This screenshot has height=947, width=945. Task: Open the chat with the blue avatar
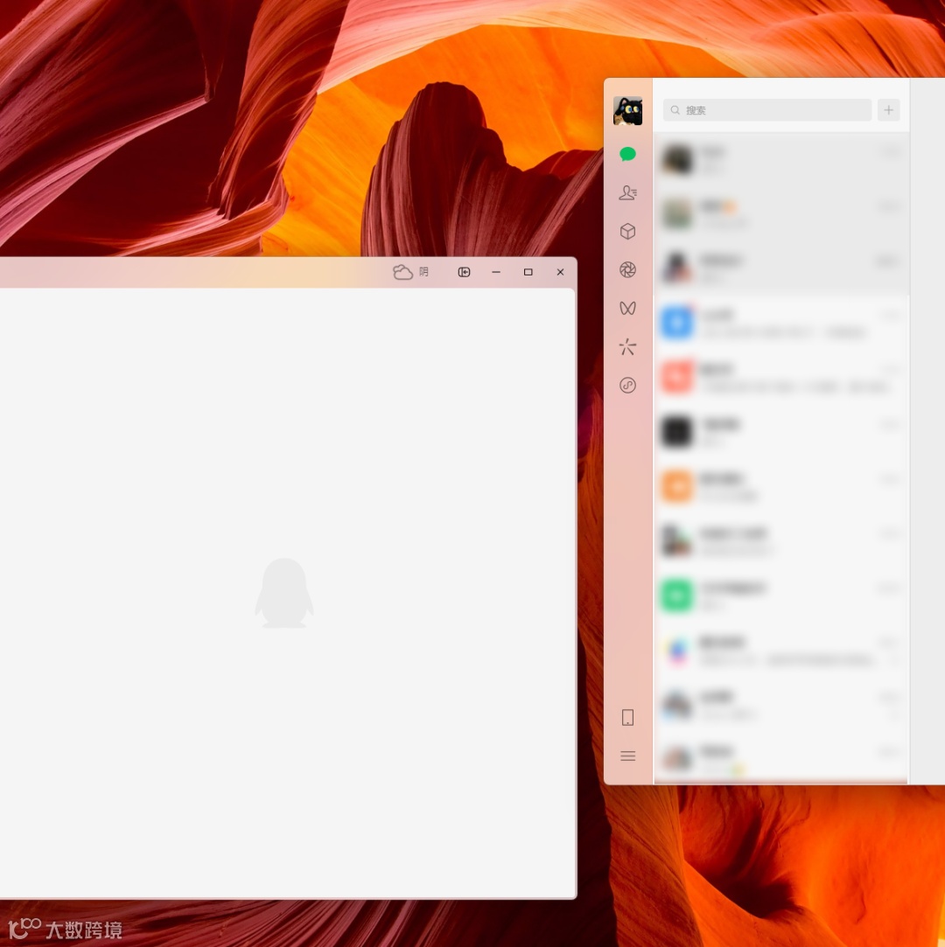(781, 323)
